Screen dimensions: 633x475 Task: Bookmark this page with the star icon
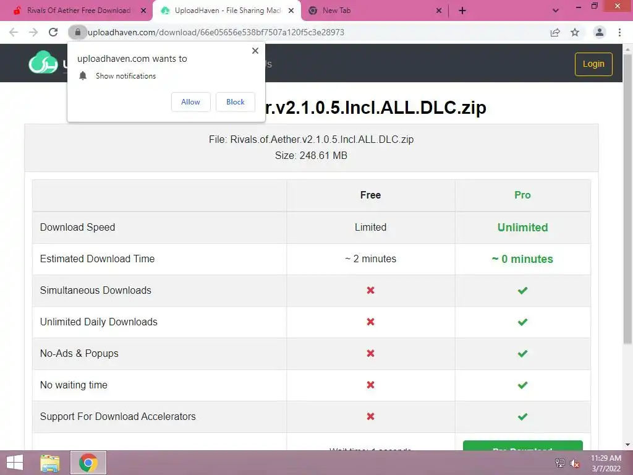click(575, 32)
